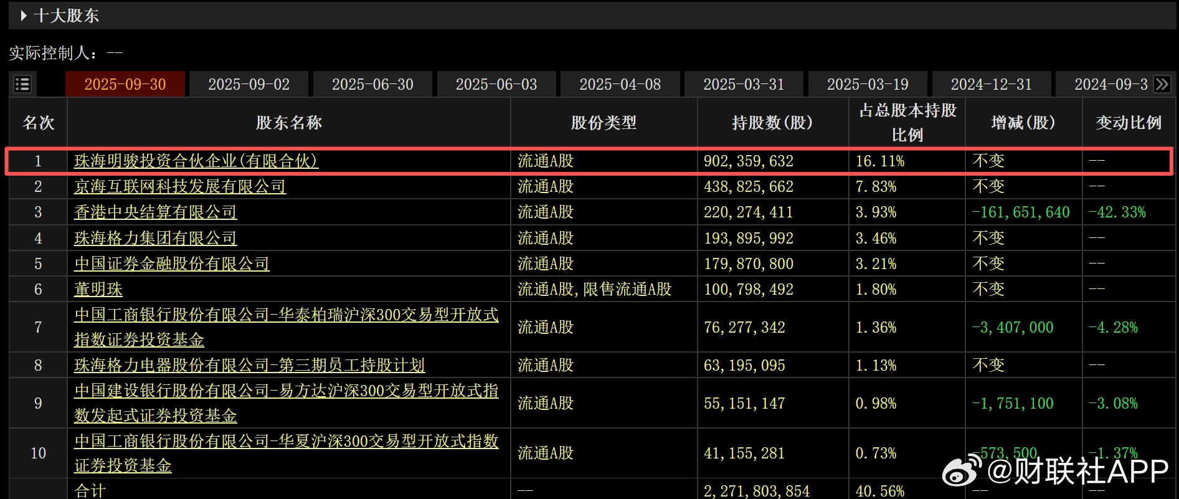Click the list view icon left of date tabs
This screenshot has width=1179, height=499.
pos(22,84)
